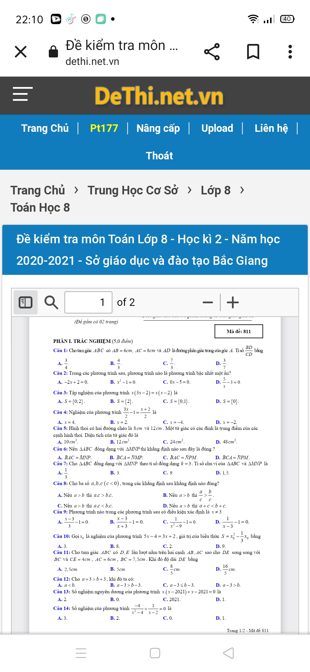Screen dimensions: 310x672
Task: Click Thoát to log out
Action: click(x=159, y=156)
